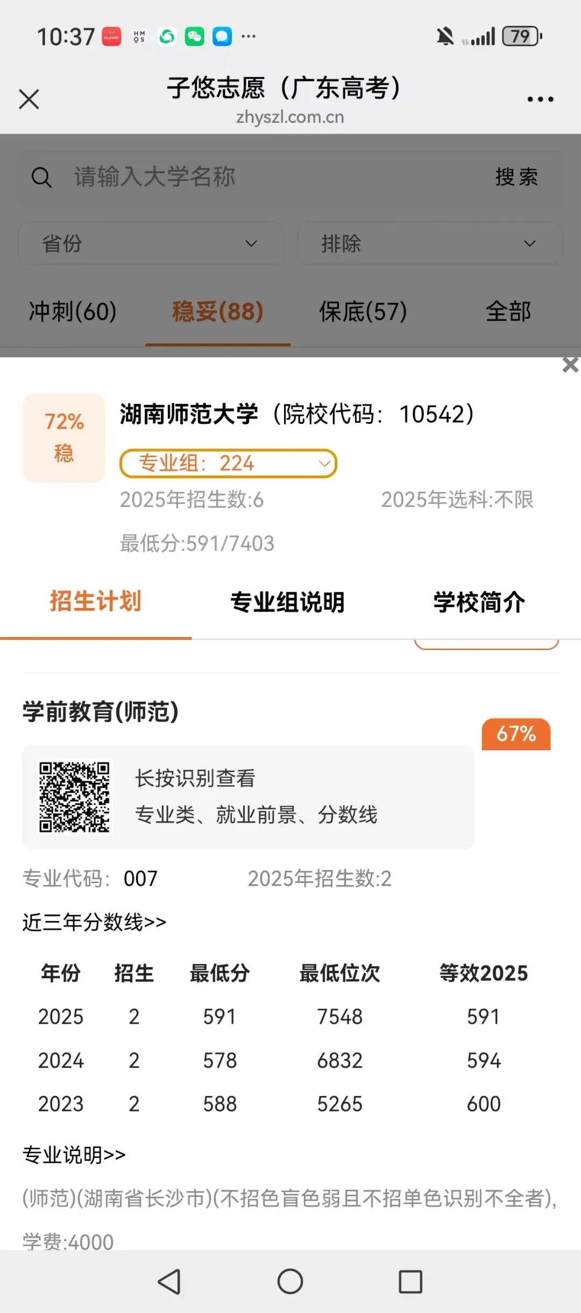Open 专业说明>> link
The image size is (581, 1313).
74,1155
